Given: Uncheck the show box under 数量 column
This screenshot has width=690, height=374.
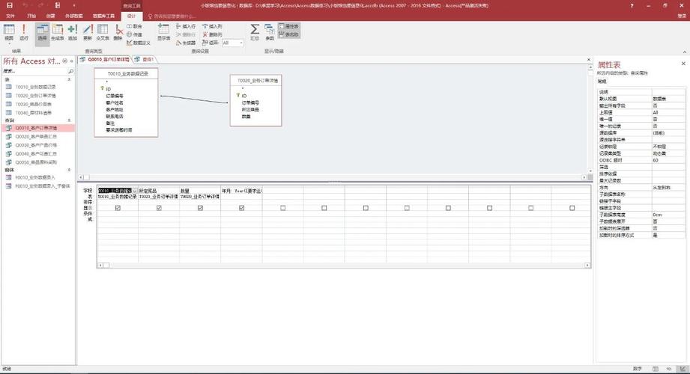Looking at the screenshot, I should (200, 208).
